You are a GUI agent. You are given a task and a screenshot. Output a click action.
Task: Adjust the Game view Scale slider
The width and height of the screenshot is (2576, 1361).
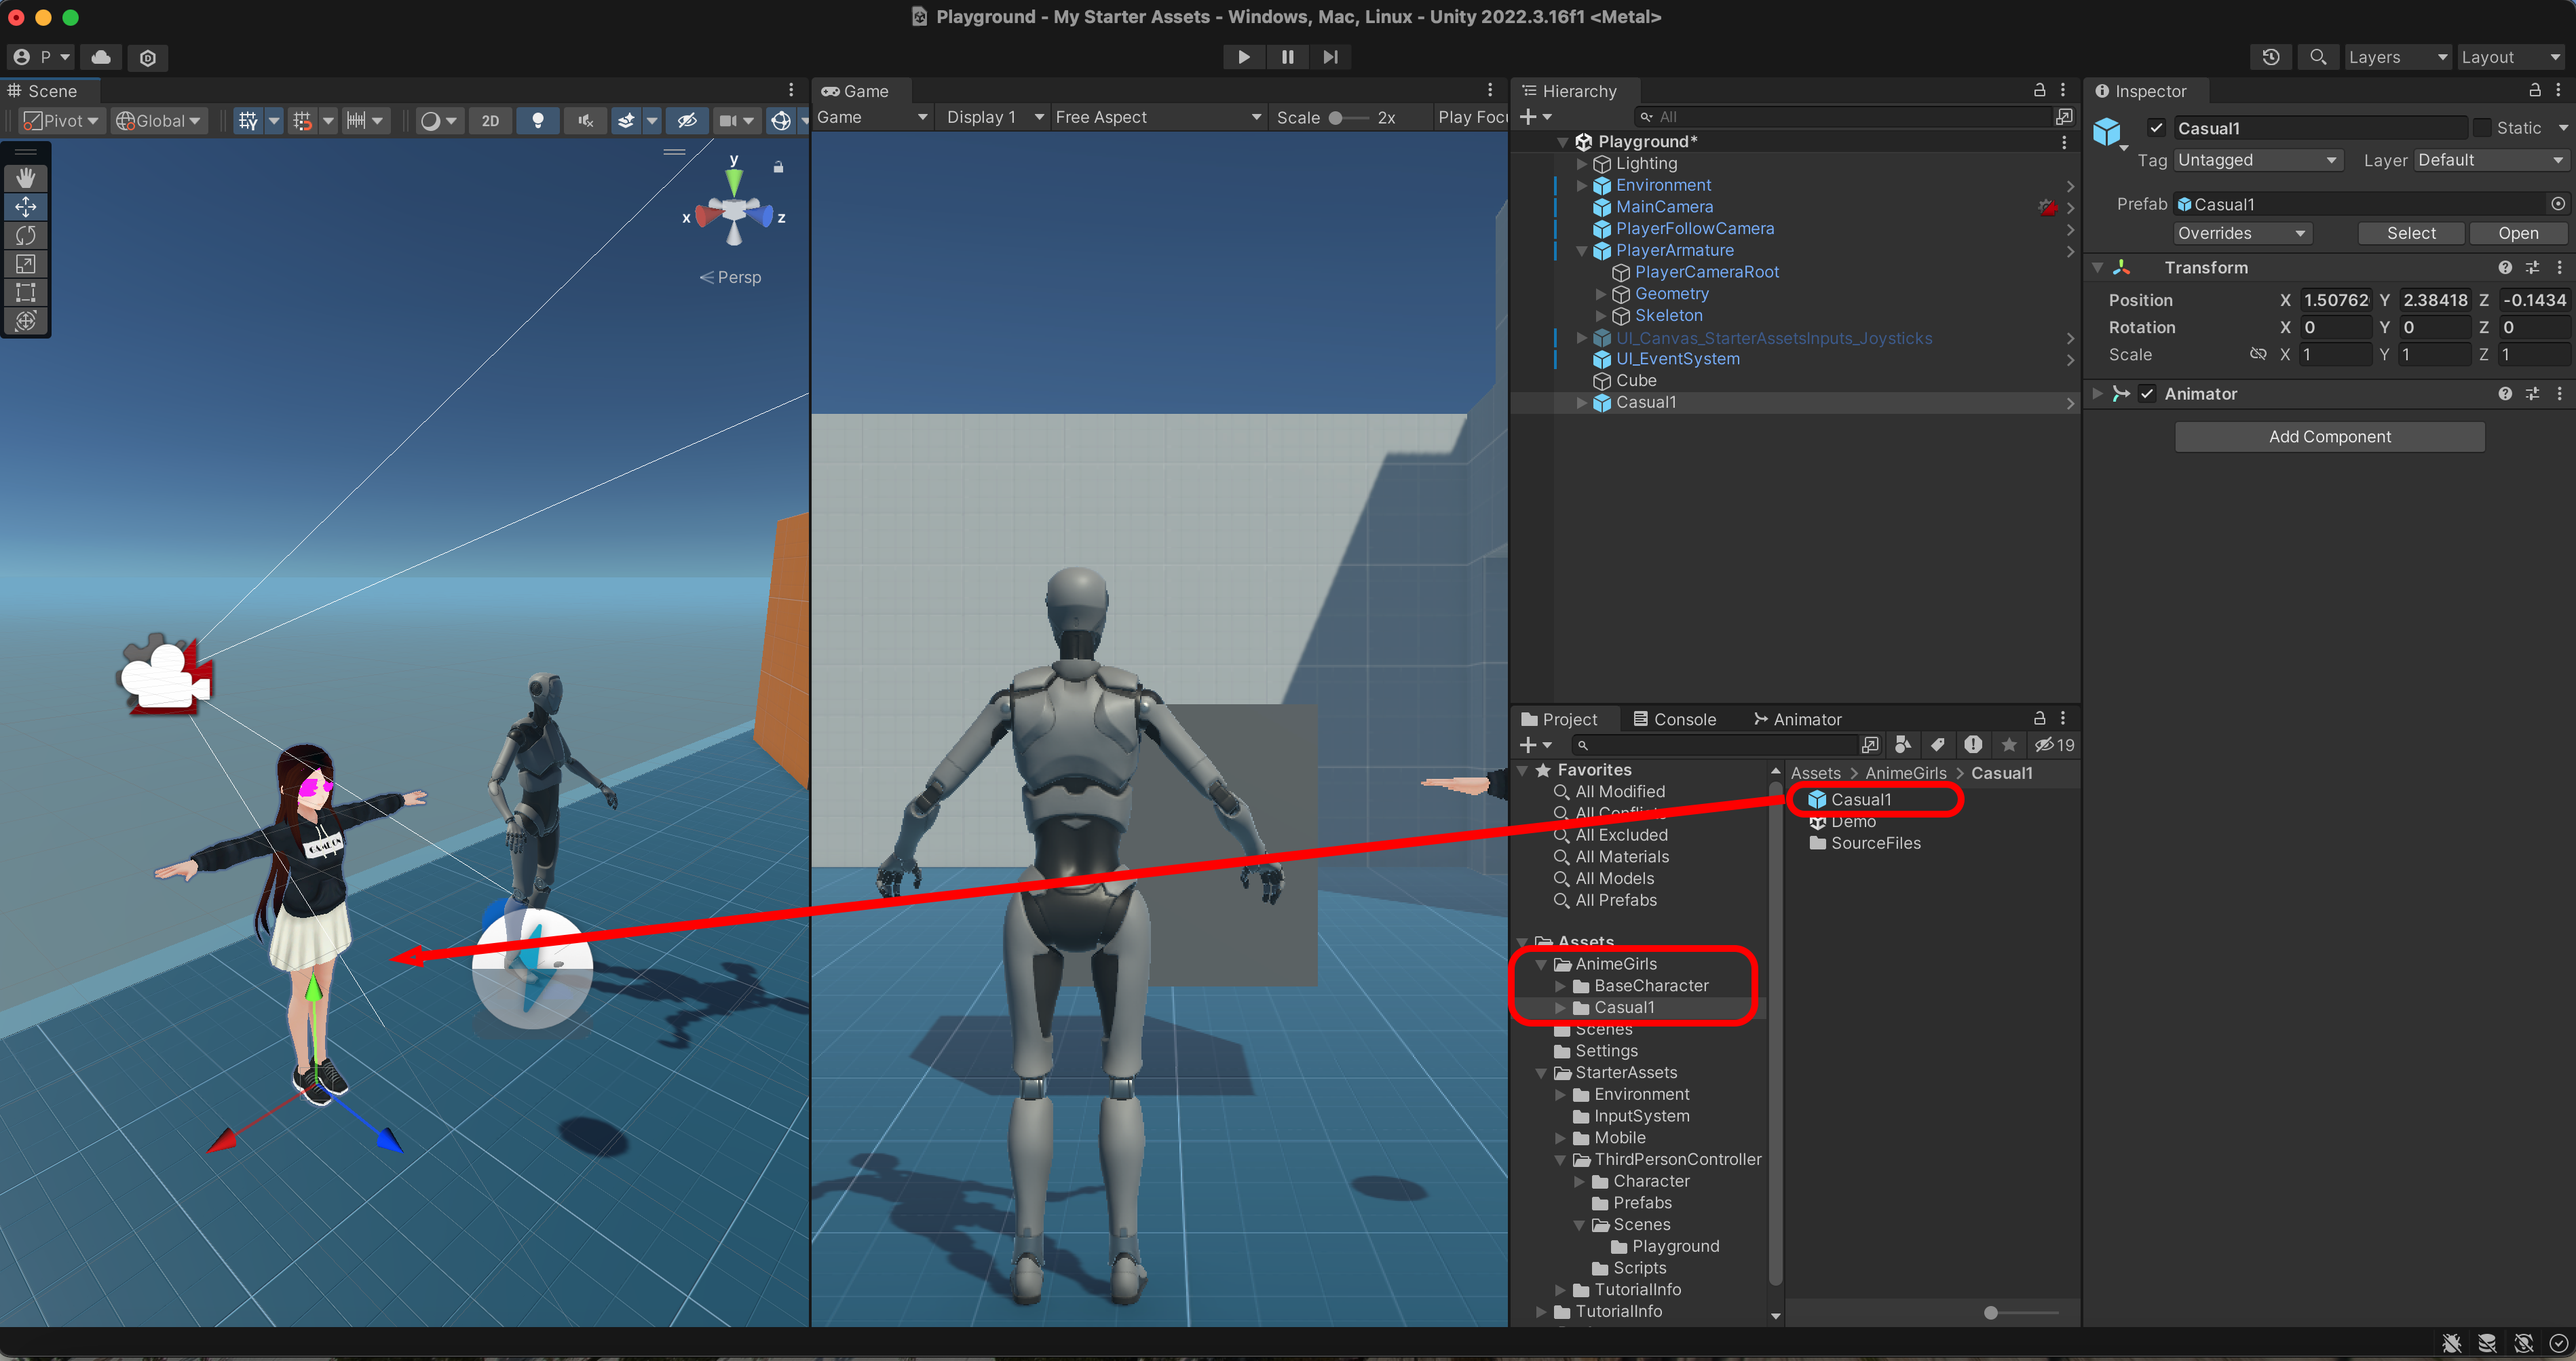click(1336, 118)
